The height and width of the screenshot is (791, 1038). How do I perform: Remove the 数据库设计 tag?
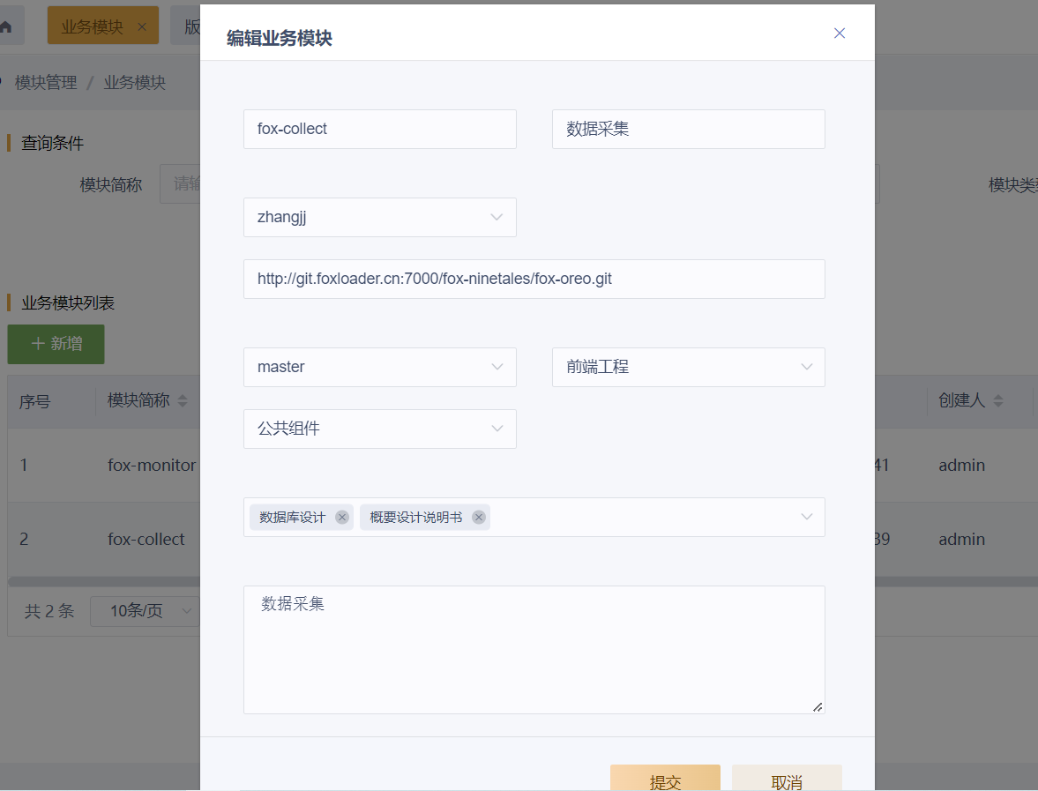coord(342,518)
